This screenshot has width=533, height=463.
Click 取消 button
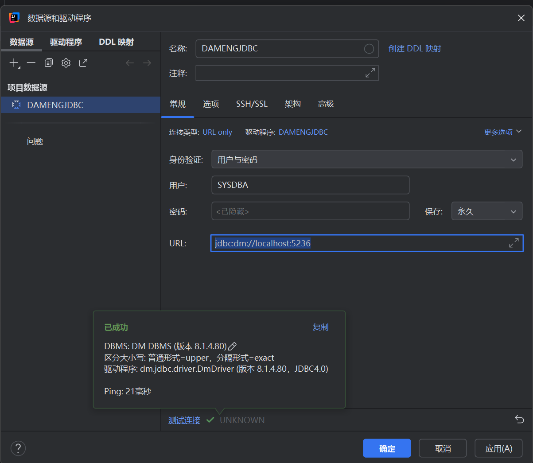(x=443, y=448)
